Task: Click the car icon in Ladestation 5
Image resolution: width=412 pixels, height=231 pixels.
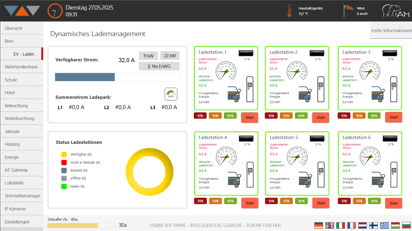Action: click(x=305, y=179)
